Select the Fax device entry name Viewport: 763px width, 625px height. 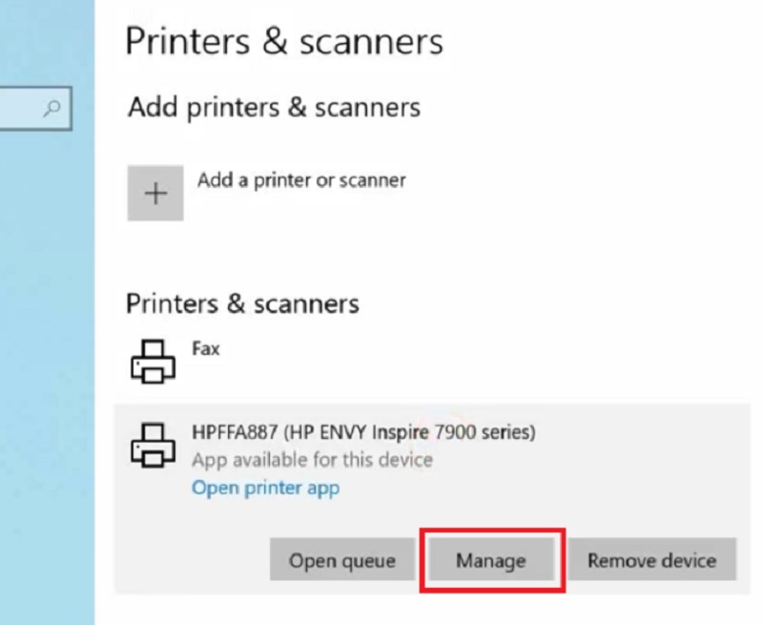point(205,348)
